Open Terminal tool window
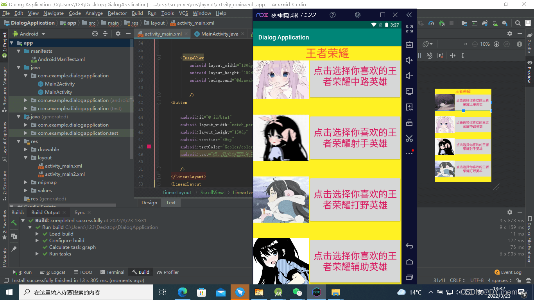534x300 pixels. 112,272
